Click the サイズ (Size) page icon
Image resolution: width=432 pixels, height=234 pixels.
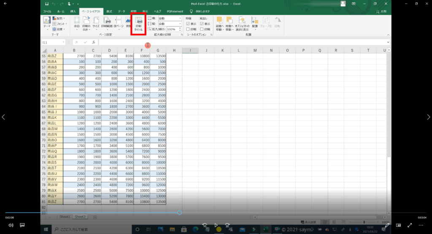[96, 23]
